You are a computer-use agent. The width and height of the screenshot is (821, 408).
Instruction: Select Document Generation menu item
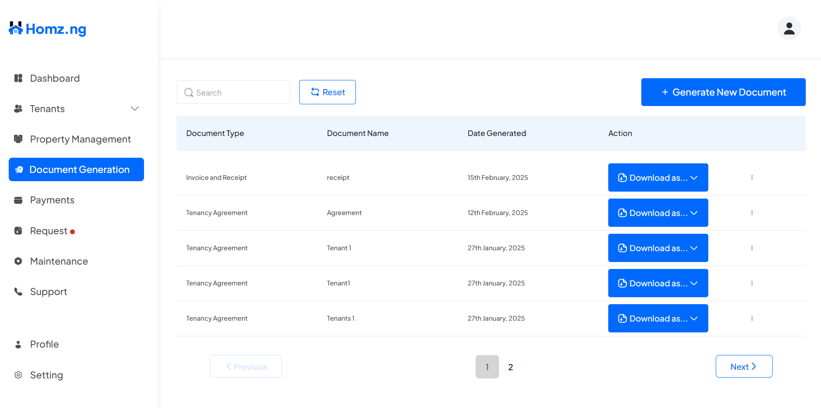coord(76,169)
